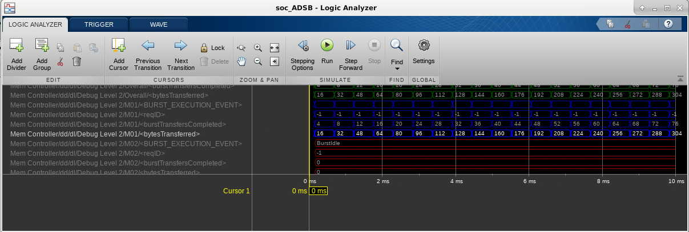
Task: Click the Add Group button
Action: [x=42, y=55]
